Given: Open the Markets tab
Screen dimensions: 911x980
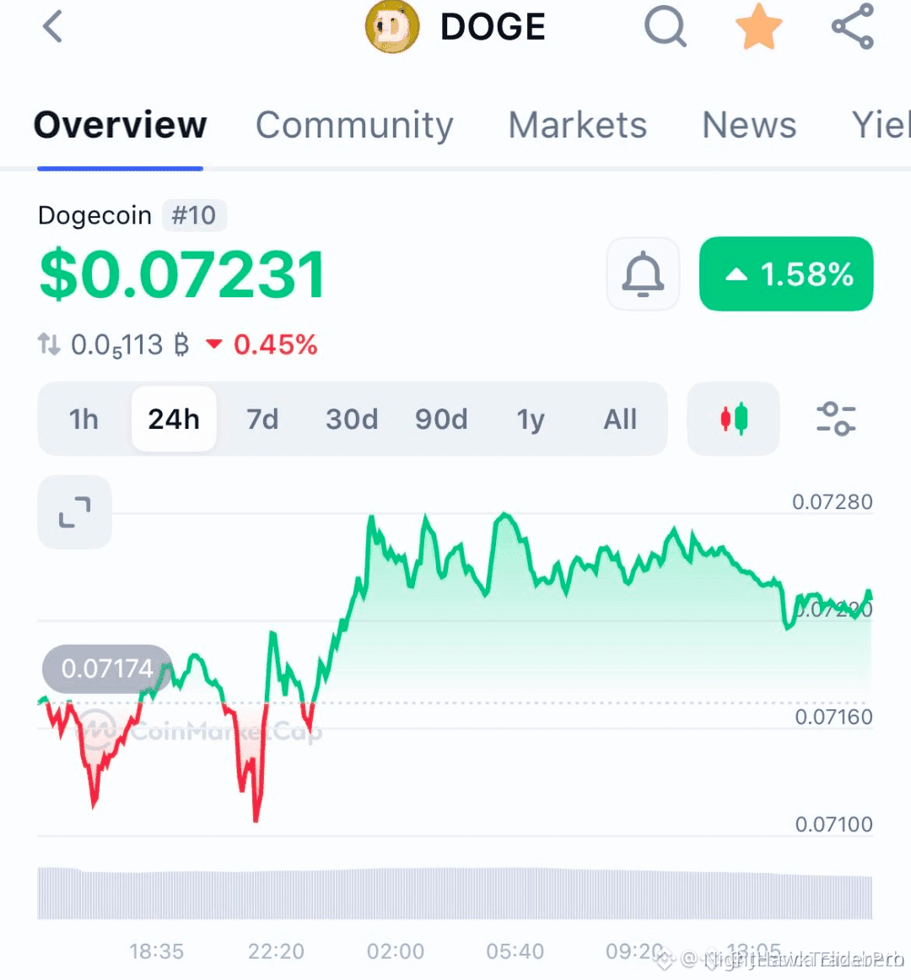Looking at the screenshot, I should click(578, 125).
